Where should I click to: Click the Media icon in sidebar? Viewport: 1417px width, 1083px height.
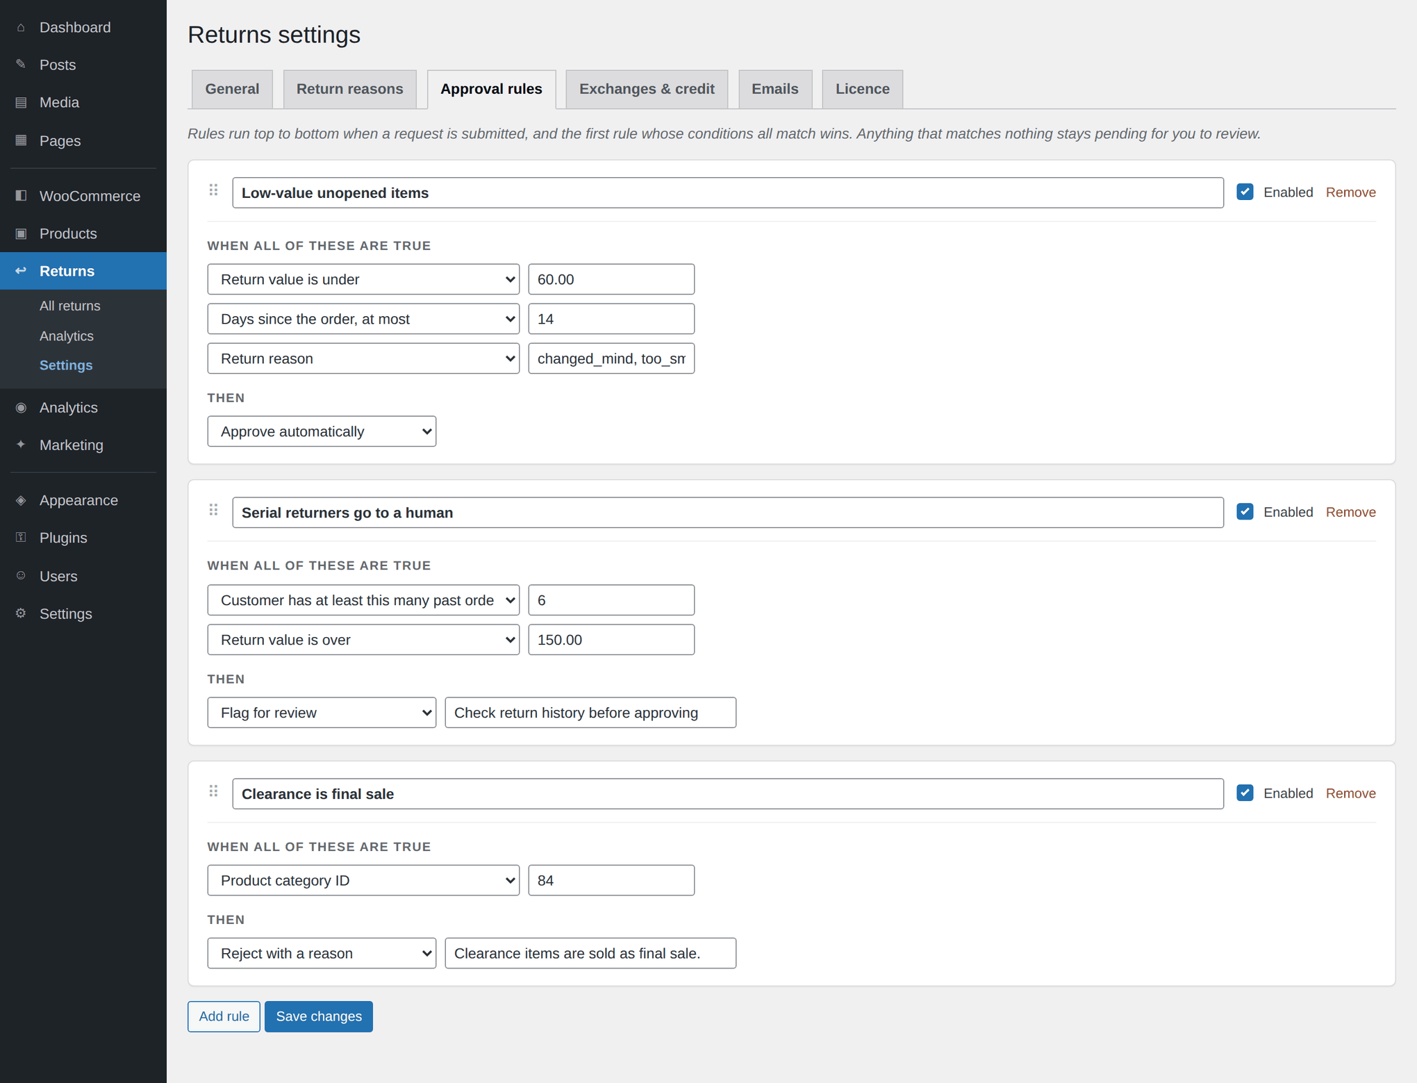(21, 103)
